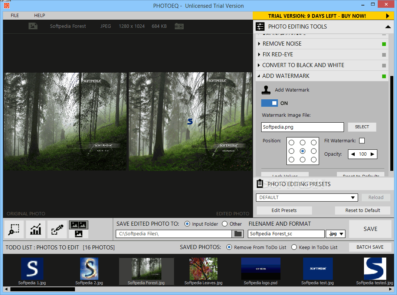This screenshot has height=295, width=397.
Task: Set watermark position to top-center
Action: [x=302, y=142]
